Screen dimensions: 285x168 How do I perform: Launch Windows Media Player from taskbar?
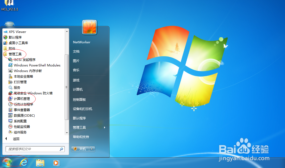click(x=56, y=163)
